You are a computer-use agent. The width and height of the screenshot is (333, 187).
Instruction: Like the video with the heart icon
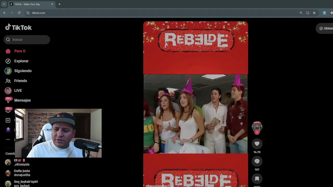pos(257,144)
